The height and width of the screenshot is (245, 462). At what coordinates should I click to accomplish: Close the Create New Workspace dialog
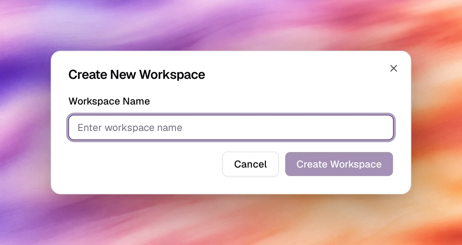[x=394, y=68]
